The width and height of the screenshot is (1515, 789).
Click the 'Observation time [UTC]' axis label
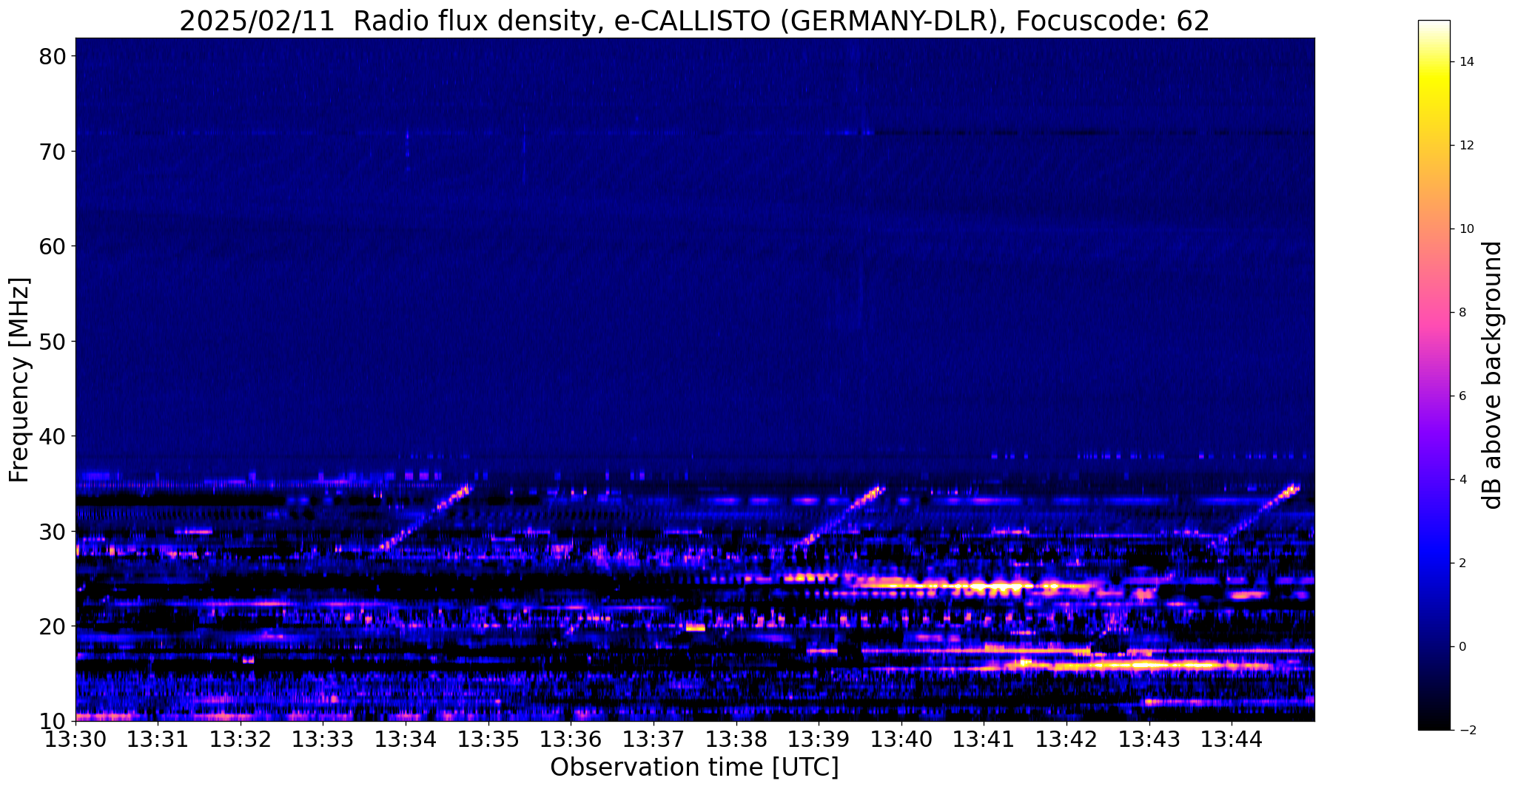coord(694,768)
